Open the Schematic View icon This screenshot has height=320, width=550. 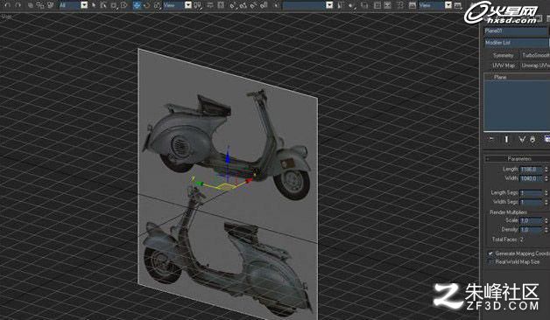[x=387, y=5]
